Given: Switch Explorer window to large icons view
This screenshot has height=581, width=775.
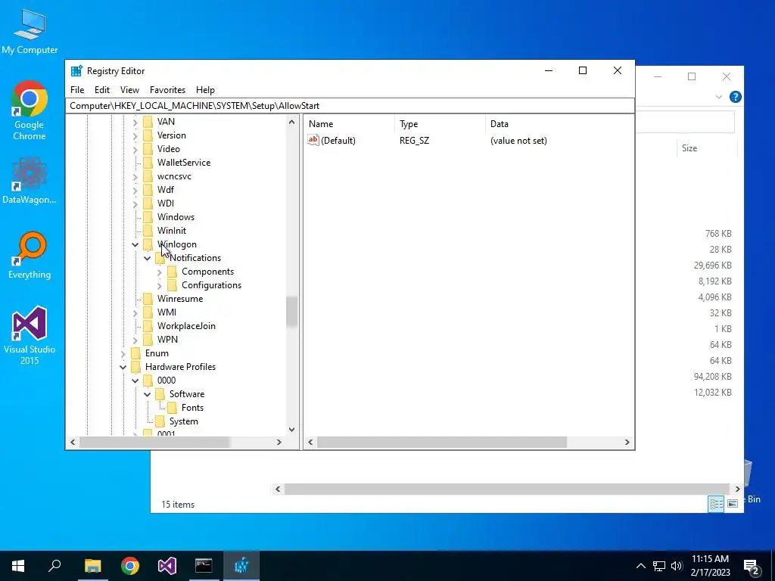Looking at the screenshot, I should (733, 503).
